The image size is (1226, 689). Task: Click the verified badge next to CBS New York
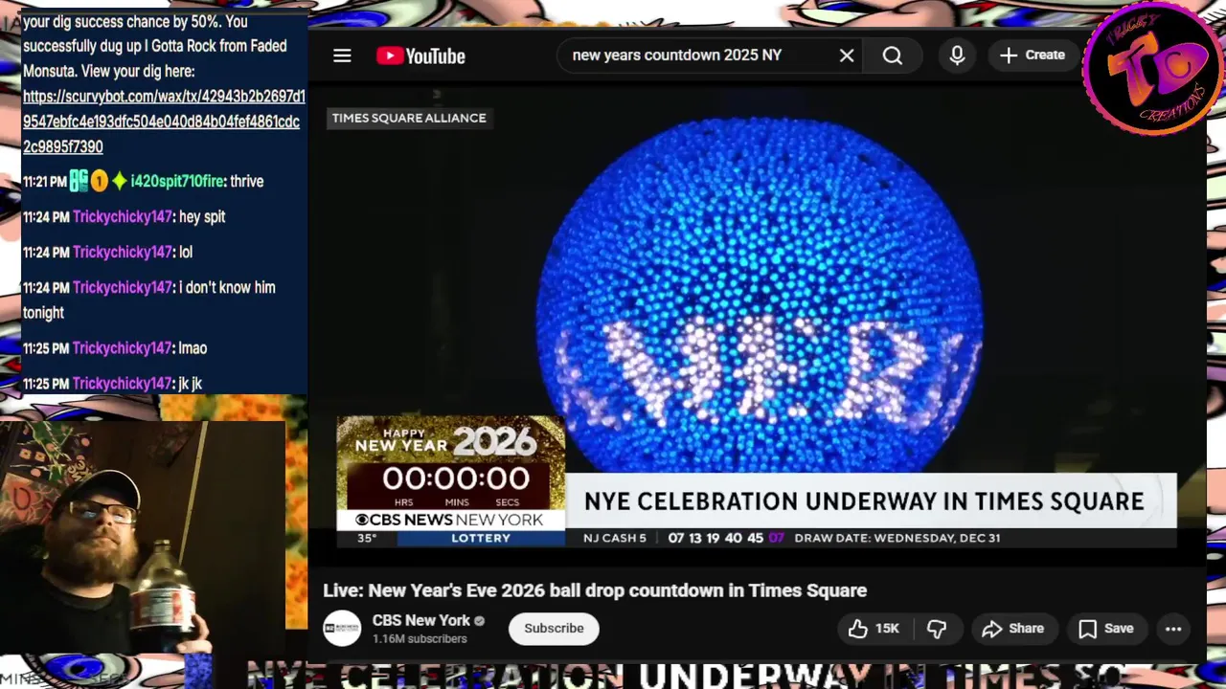[479, 620]
